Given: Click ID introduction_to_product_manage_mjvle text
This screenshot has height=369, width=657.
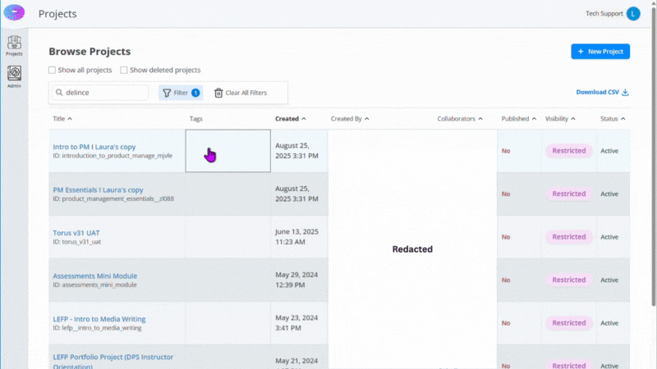Looking at the screenshot, I should pos(113,156).
